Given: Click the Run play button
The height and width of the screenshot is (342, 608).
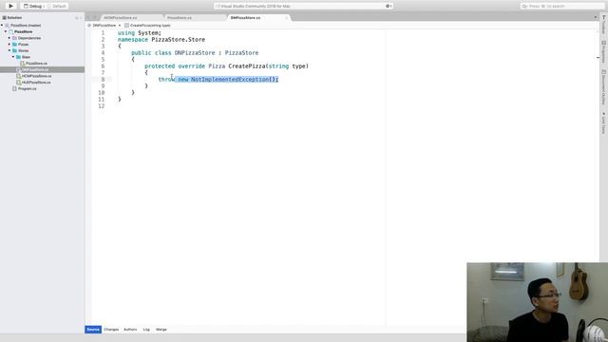Looking at the screenshot, I should click(10, 6).
